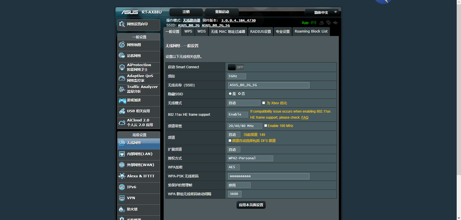This screenshot has height=220, width=461.
Task: Toggle the Smart Connect switch
Action: coord(236,67)
